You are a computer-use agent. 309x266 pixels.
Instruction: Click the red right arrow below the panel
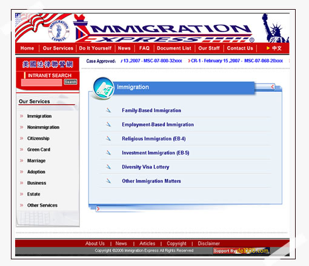click(98, 208)
